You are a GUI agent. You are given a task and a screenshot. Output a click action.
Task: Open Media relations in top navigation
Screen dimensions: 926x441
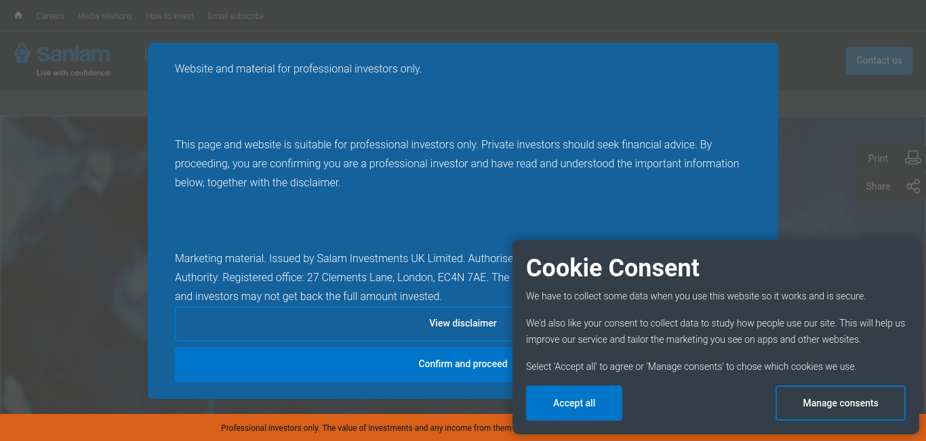(105, 16)
